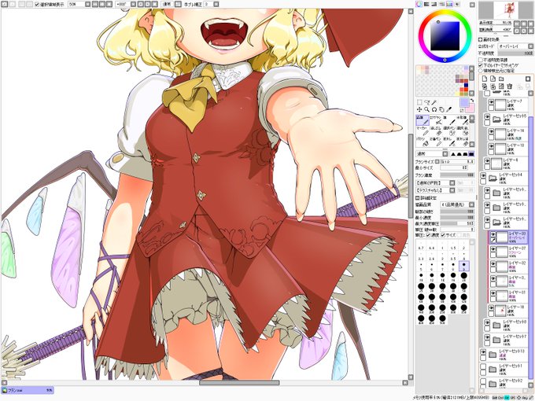Open the brush mode 通常 dropdown

coord(432,154)
